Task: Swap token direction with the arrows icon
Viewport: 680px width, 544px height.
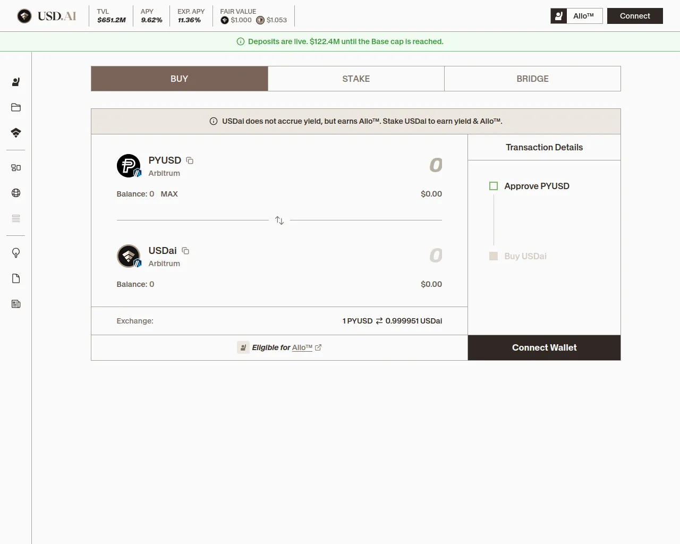Action: point(279,220)
